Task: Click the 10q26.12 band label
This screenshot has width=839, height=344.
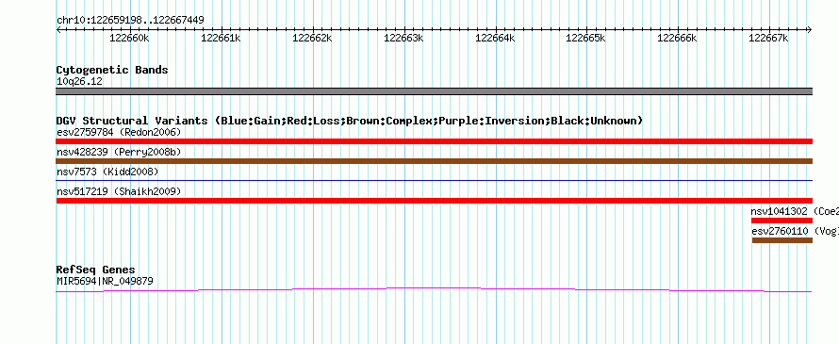Action: pyautogui.click(x=79, y=82)
